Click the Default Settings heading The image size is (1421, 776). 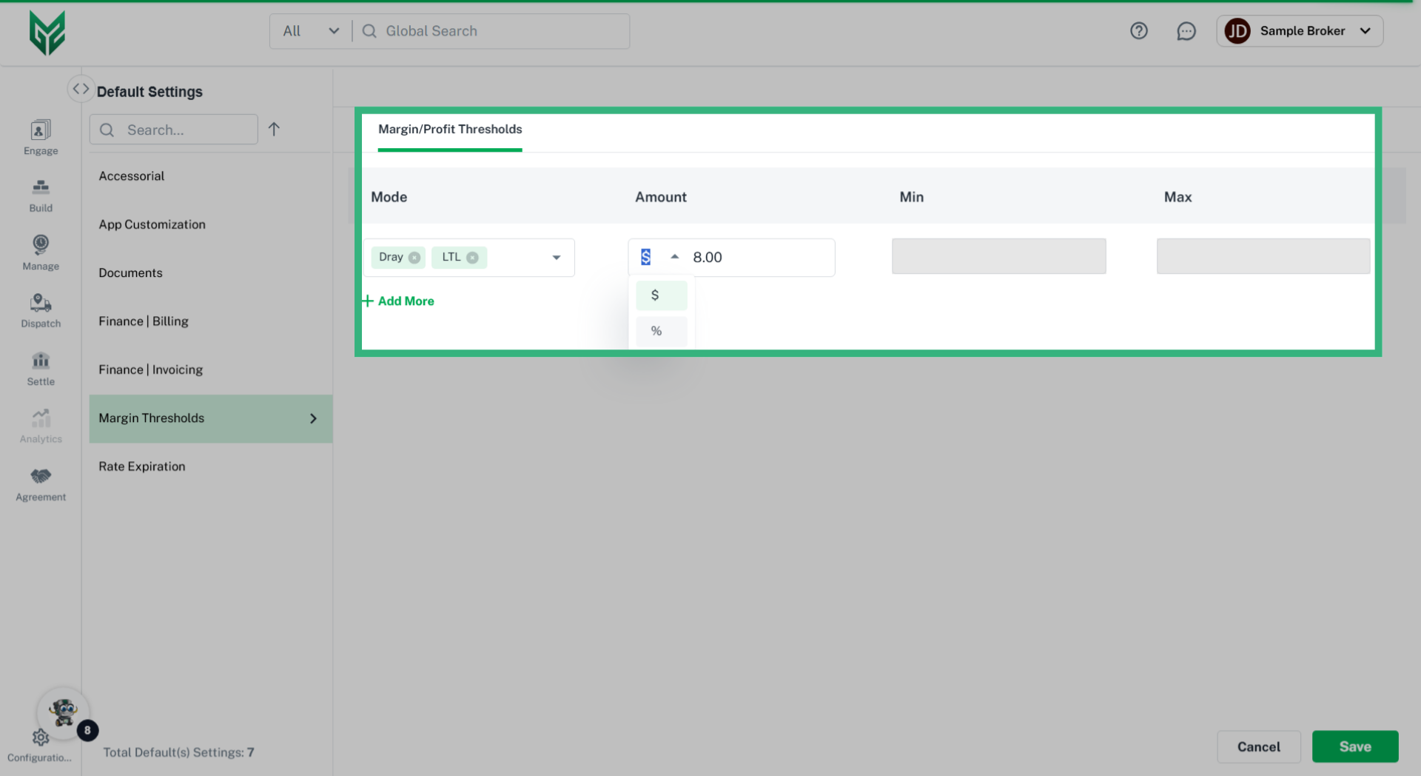(x=150, y=92)
